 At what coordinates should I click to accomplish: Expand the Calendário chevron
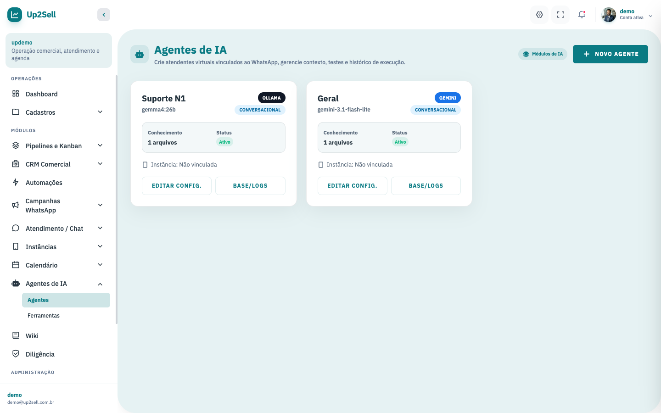(x=100, y=265)
